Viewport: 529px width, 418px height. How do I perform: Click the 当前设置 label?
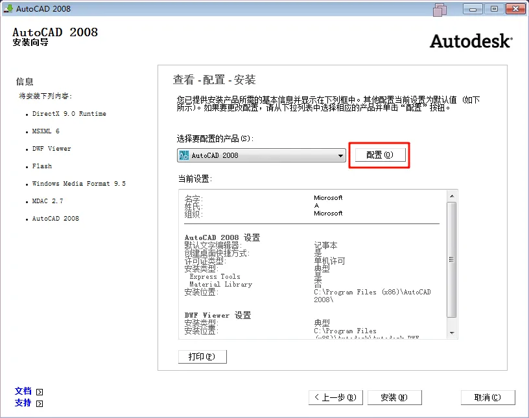[x=195, y=179]
